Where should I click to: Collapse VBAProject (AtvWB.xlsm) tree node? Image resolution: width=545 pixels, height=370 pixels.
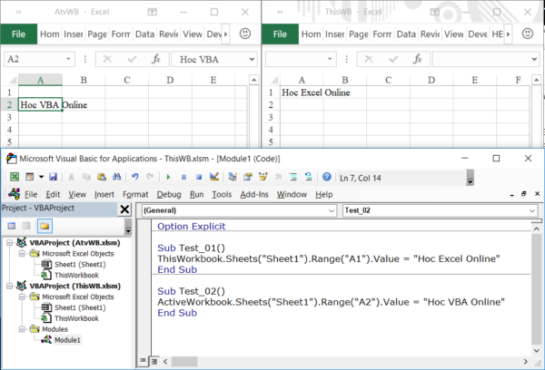9,243
